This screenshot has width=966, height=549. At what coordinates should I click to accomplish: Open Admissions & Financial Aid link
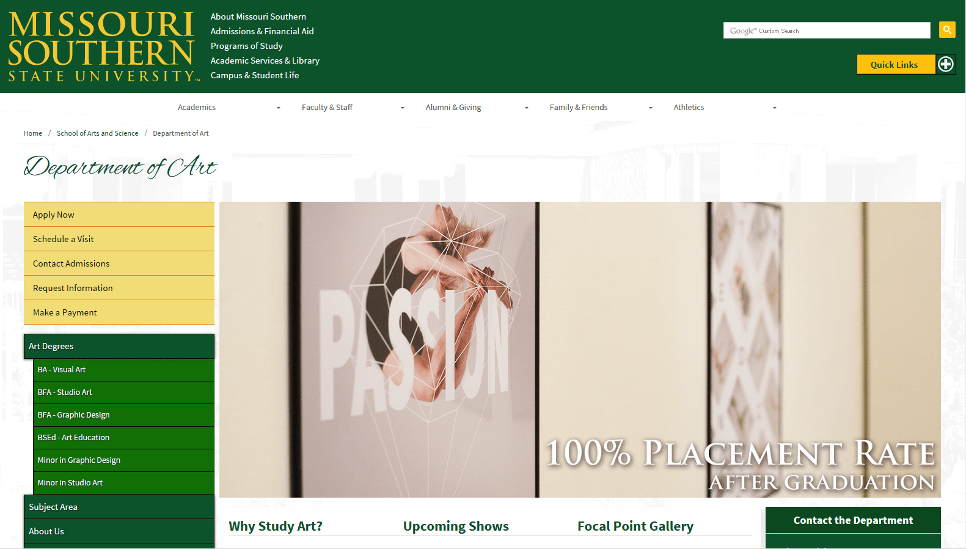click(x=262, y=31)
